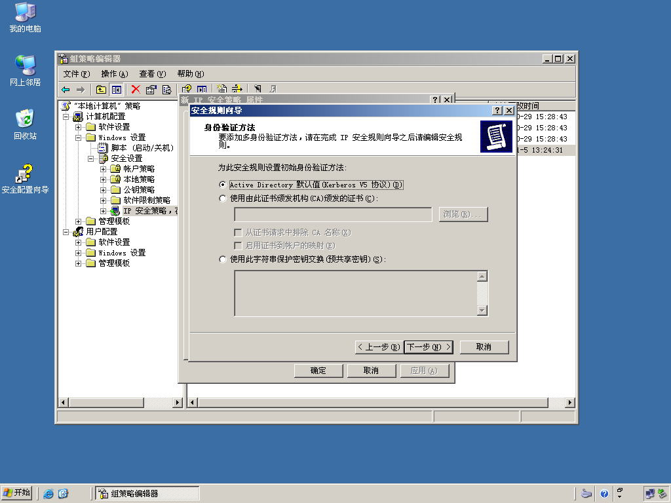
Task: Click the Export list toolbar icon
Action: click(x=166, y=89)
